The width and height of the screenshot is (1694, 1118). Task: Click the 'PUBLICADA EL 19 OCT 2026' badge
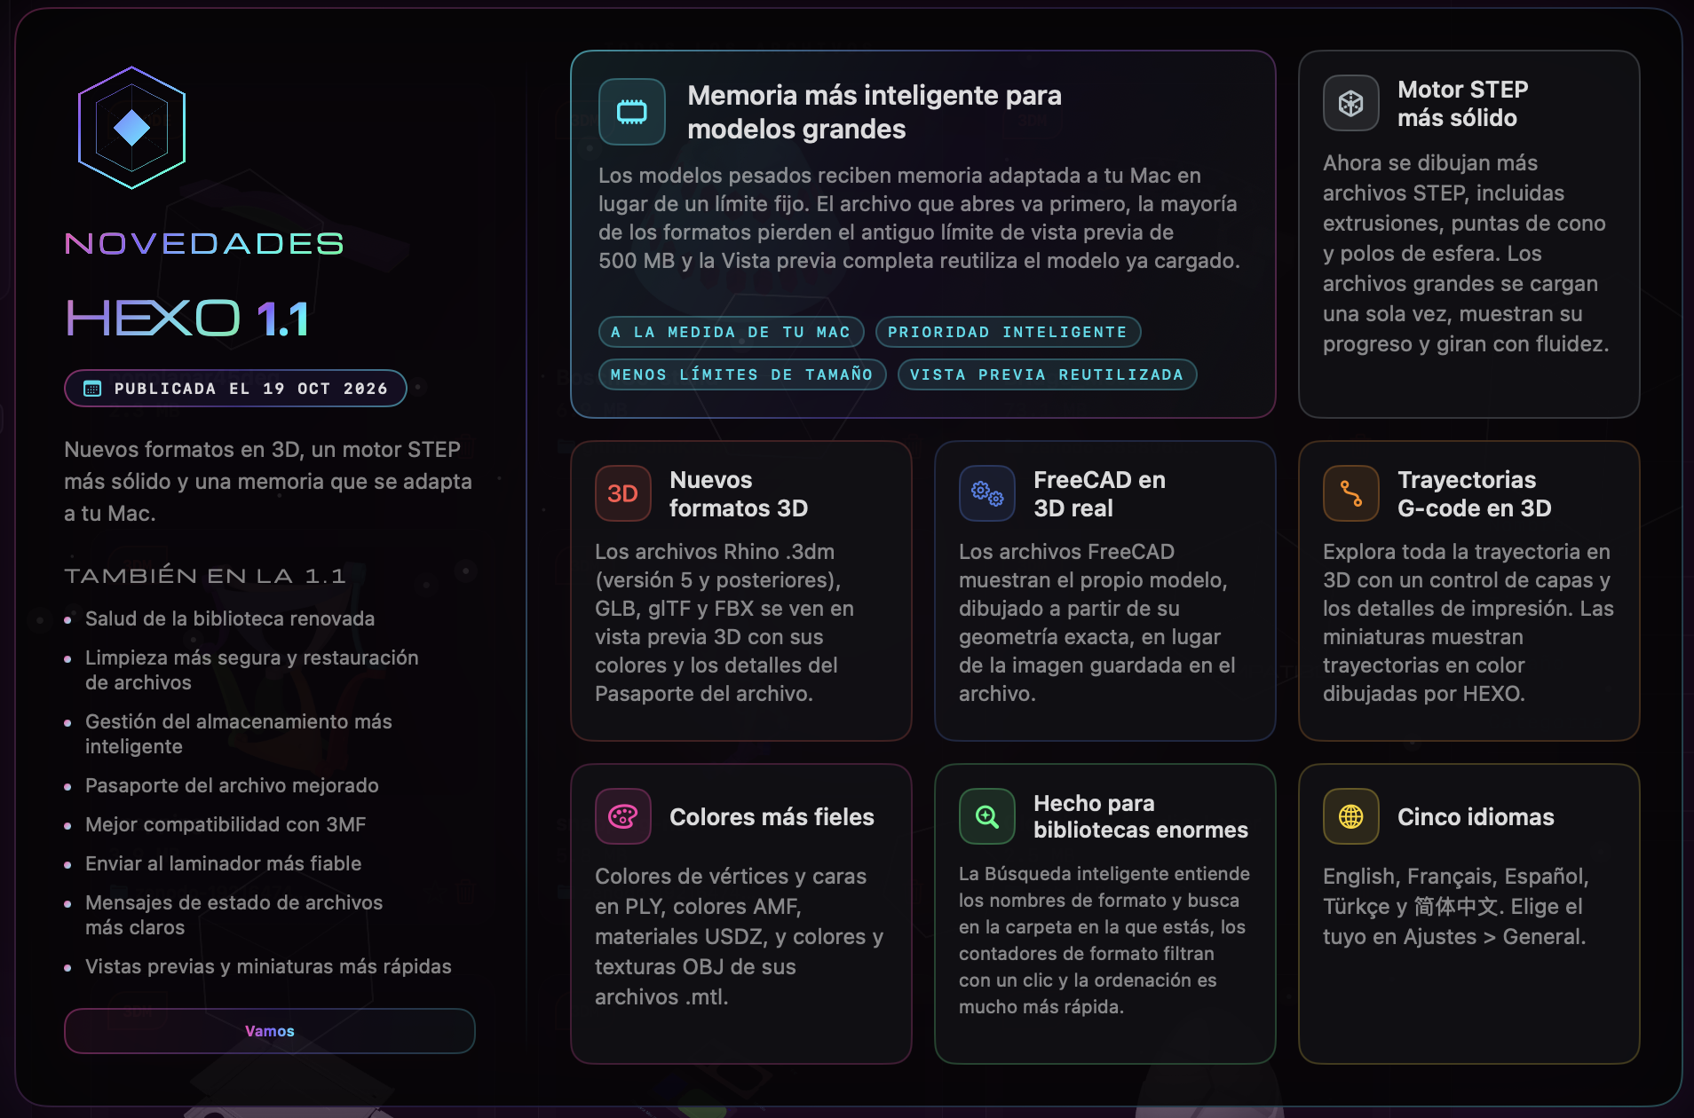tap(235, 389)
